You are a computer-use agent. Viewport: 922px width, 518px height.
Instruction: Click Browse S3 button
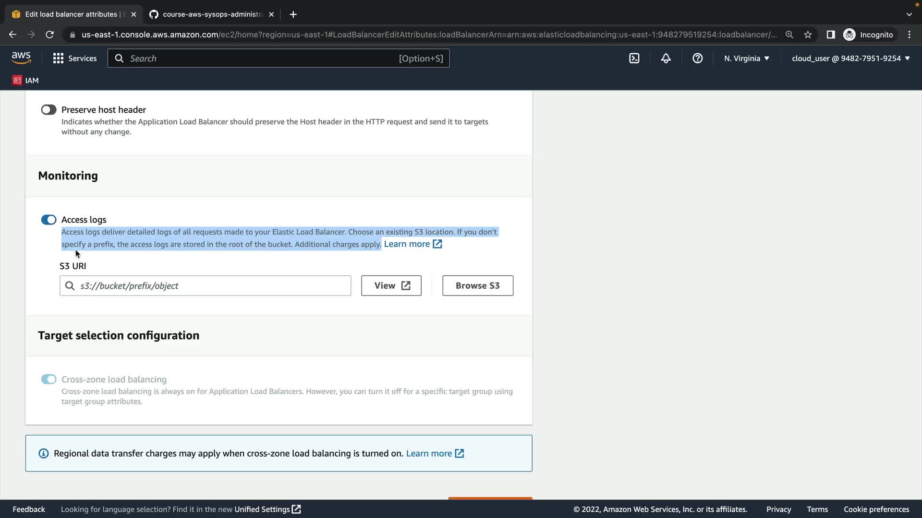[x=477, y=285]
